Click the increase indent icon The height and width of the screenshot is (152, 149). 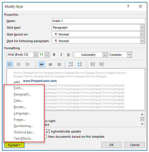pyautogui.click(x=102, y=64)
